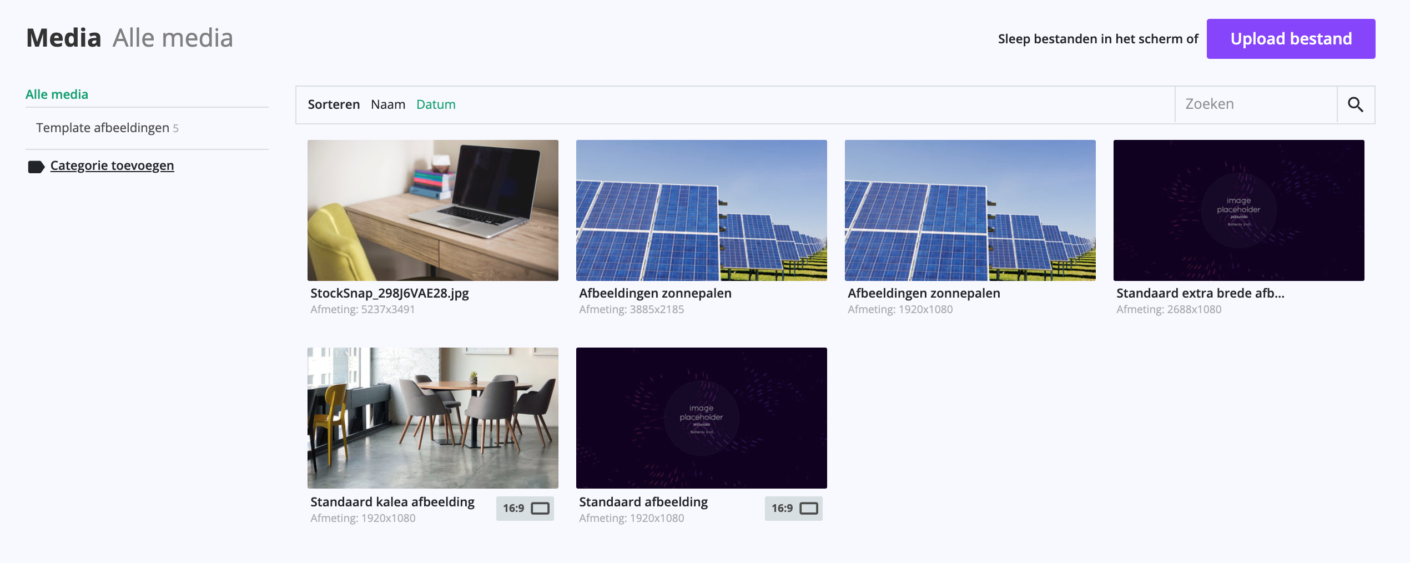This screenshot has height=563, width=1410.
Task: Select the Standaard afbeelding placeholder thumbnail
Action: pyautogui.click(x=701, y=418)
